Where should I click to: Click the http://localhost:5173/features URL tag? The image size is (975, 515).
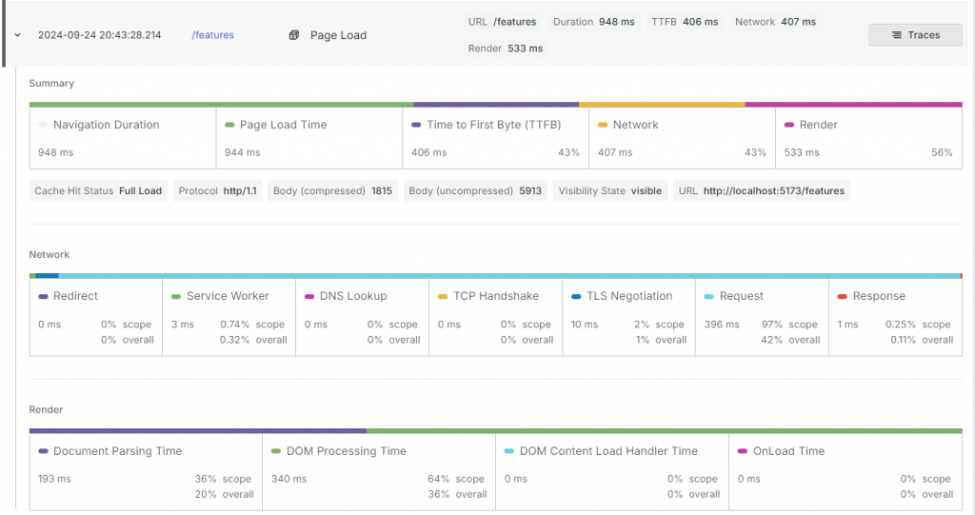point(762,191)
